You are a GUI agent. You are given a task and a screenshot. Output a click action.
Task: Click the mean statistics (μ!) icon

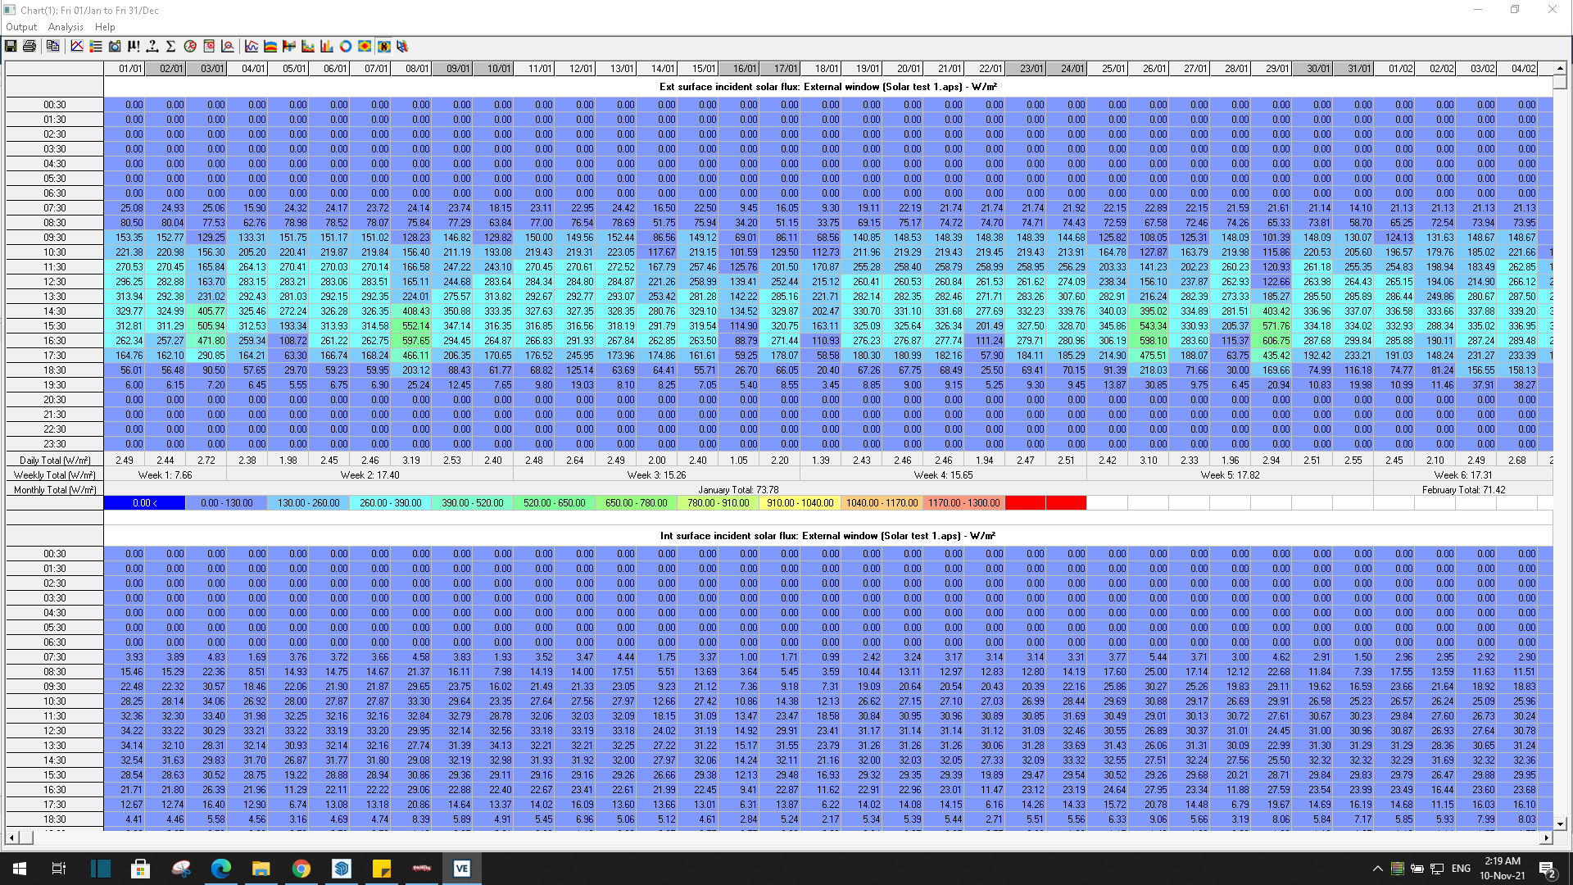pyautogui.click(x=134, y=46)
